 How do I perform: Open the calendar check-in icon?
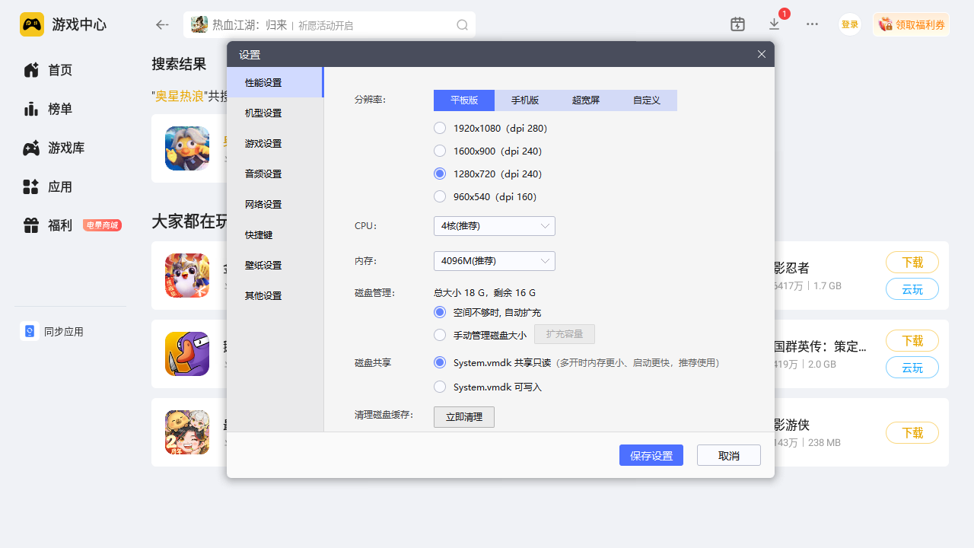737,24
